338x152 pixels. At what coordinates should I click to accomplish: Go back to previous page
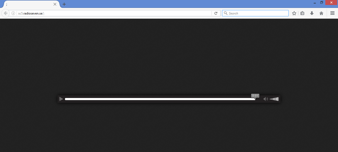click(6, 13)
